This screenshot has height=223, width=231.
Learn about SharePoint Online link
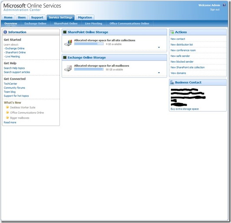(x=16, y=52)
